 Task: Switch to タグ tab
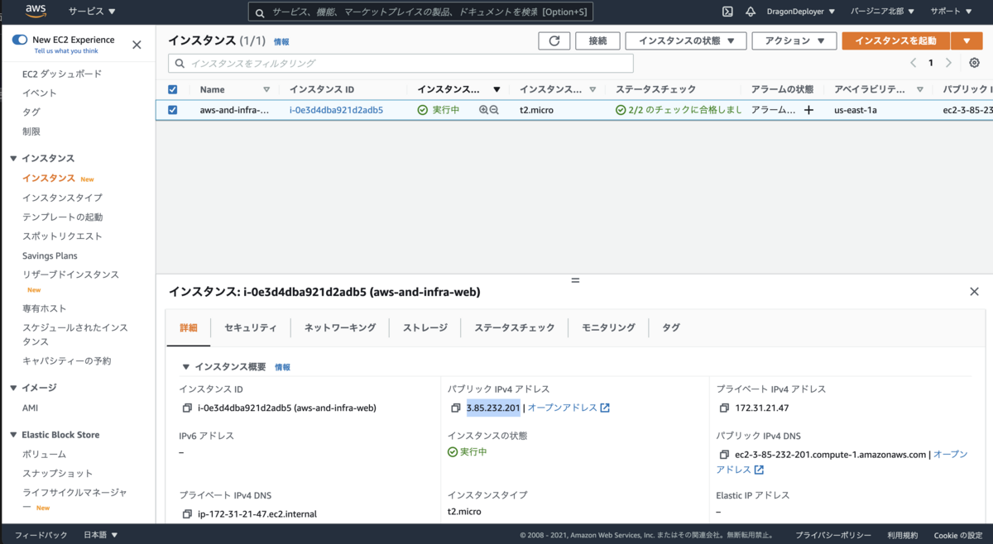coord(671,327)
